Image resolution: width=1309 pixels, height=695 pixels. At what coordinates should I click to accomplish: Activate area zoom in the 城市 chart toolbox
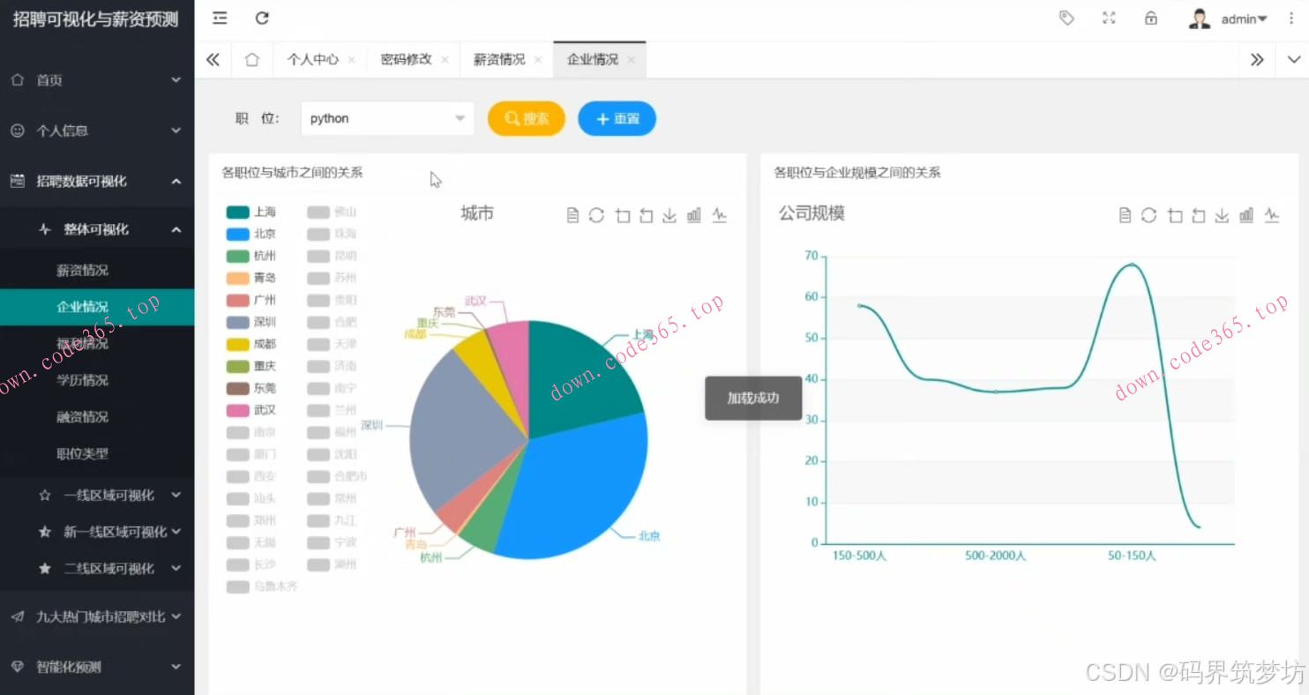click(x=623, y=215)
